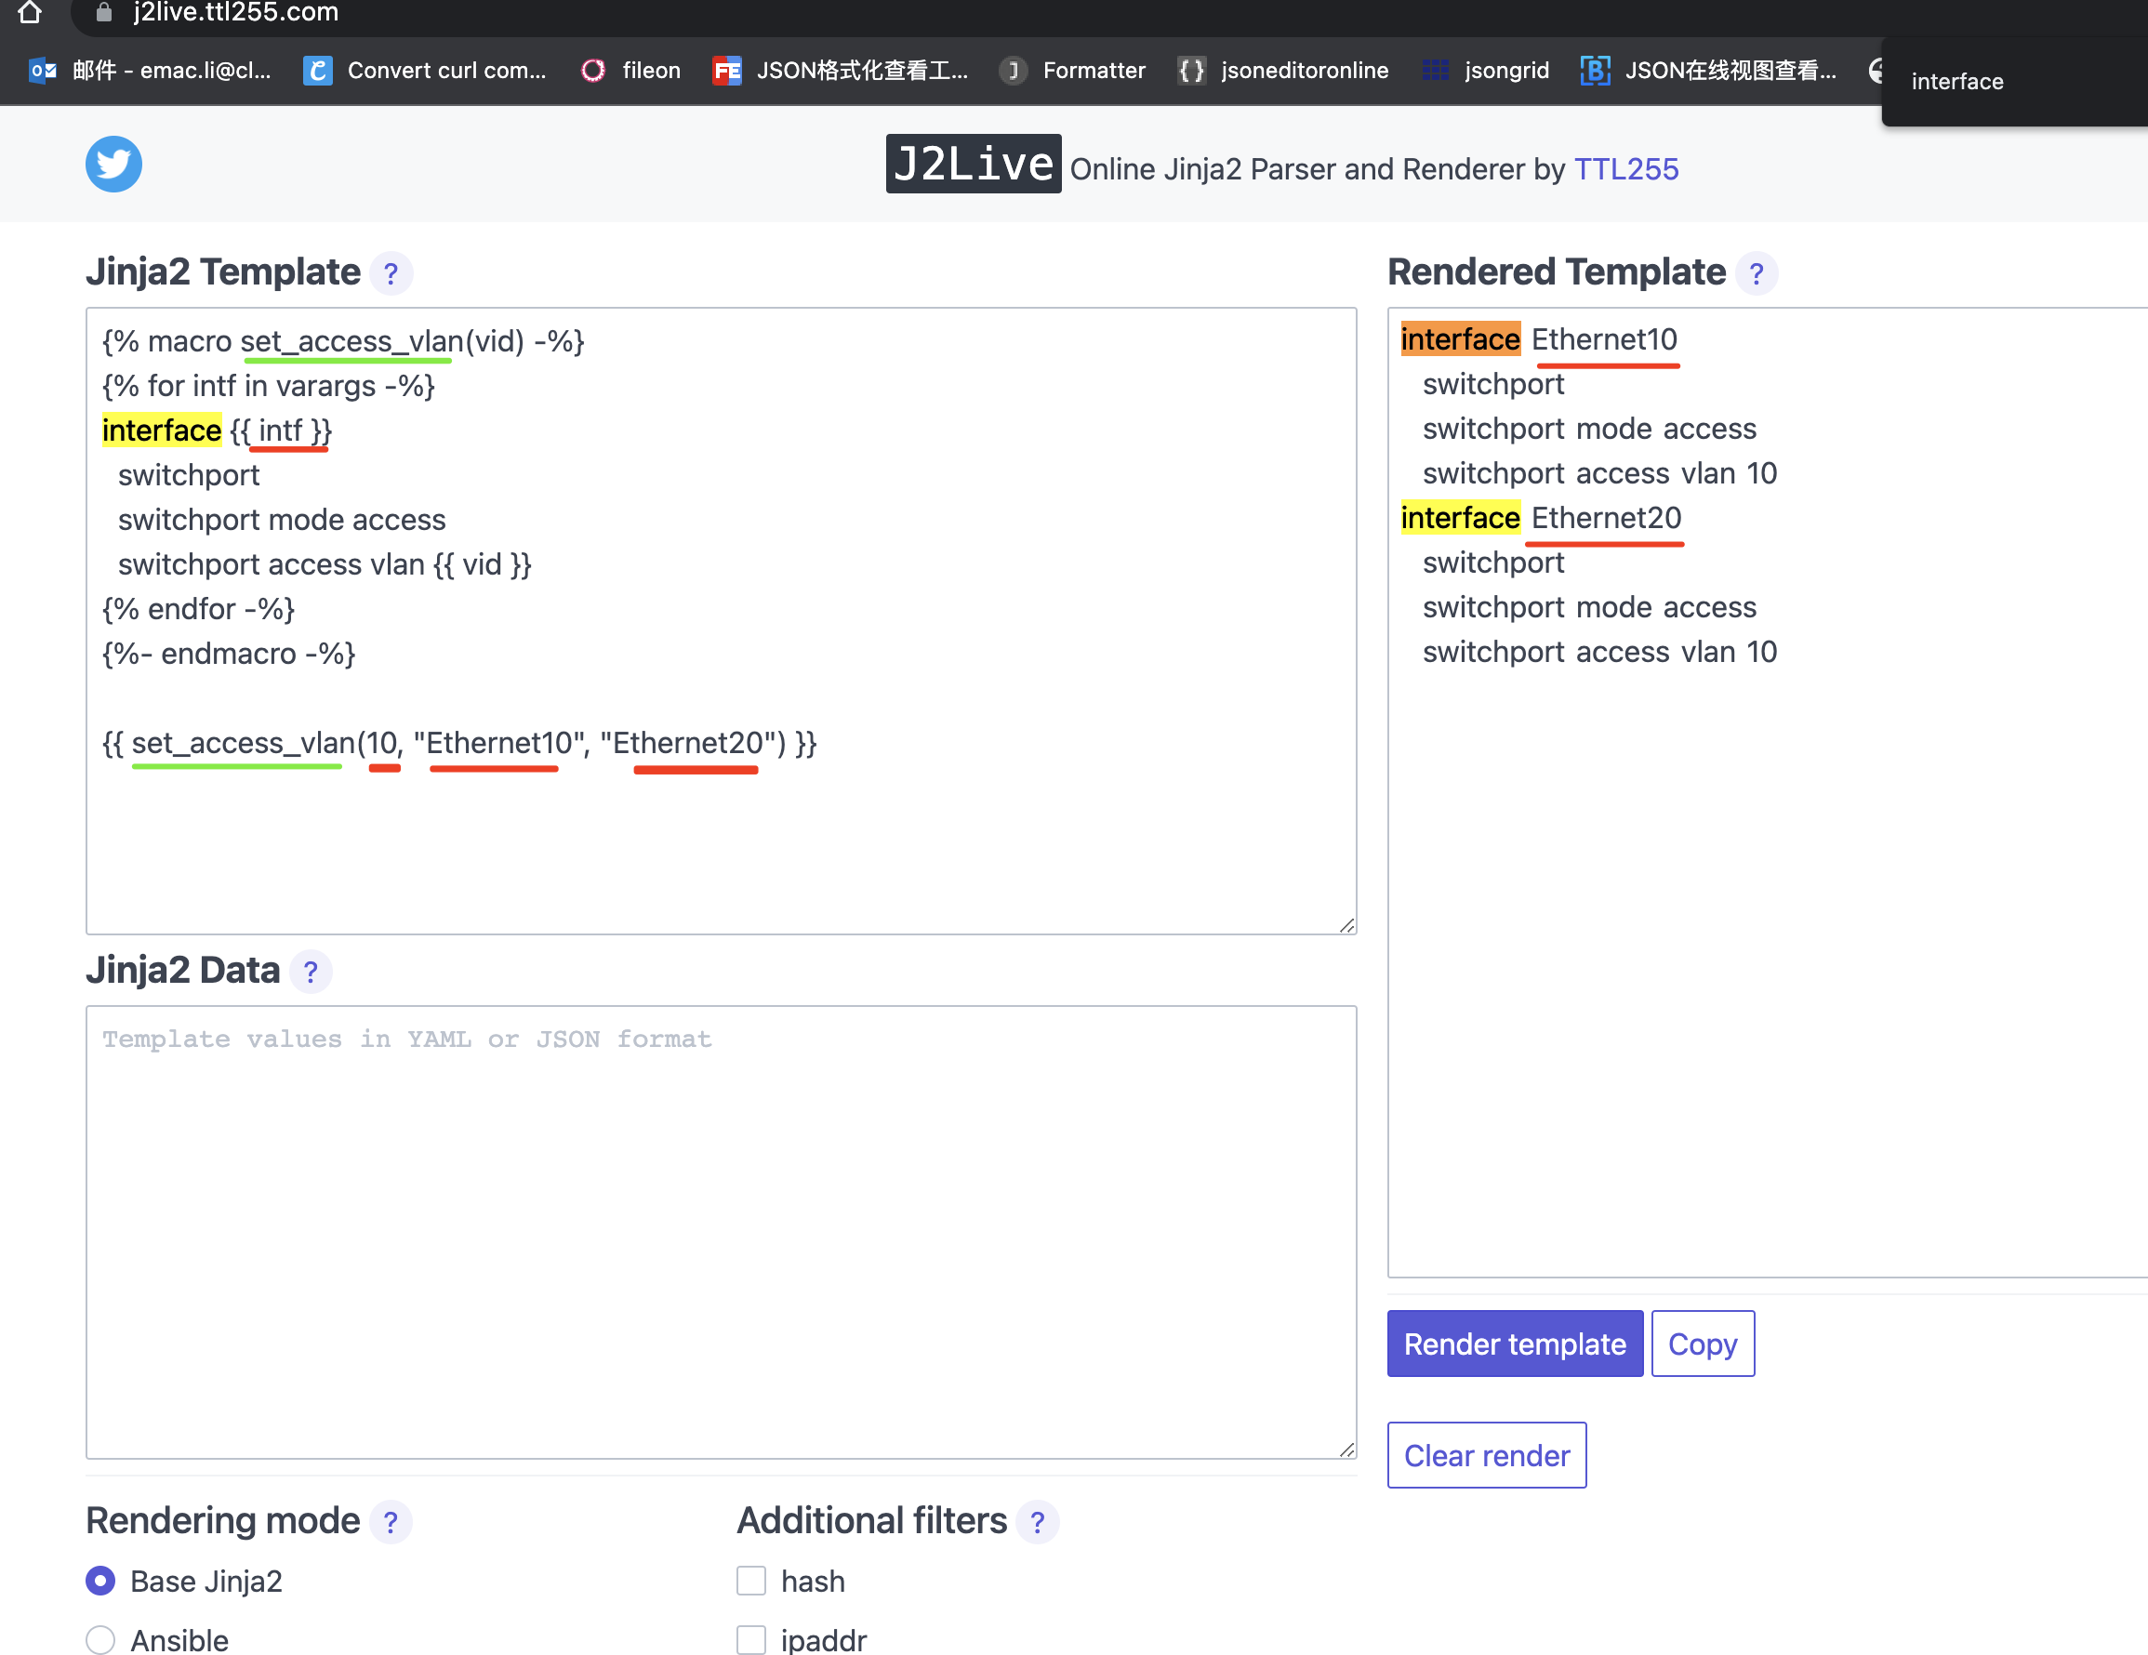Click the Twitter bird icon
The image size is (2148, 1655).
point(113,165)
